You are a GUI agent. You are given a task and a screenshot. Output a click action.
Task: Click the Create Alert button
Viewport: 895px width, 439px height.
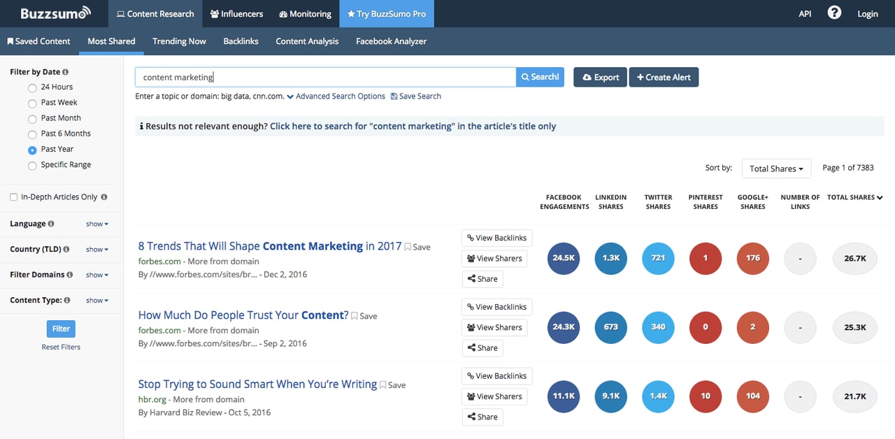coord(664,77)
